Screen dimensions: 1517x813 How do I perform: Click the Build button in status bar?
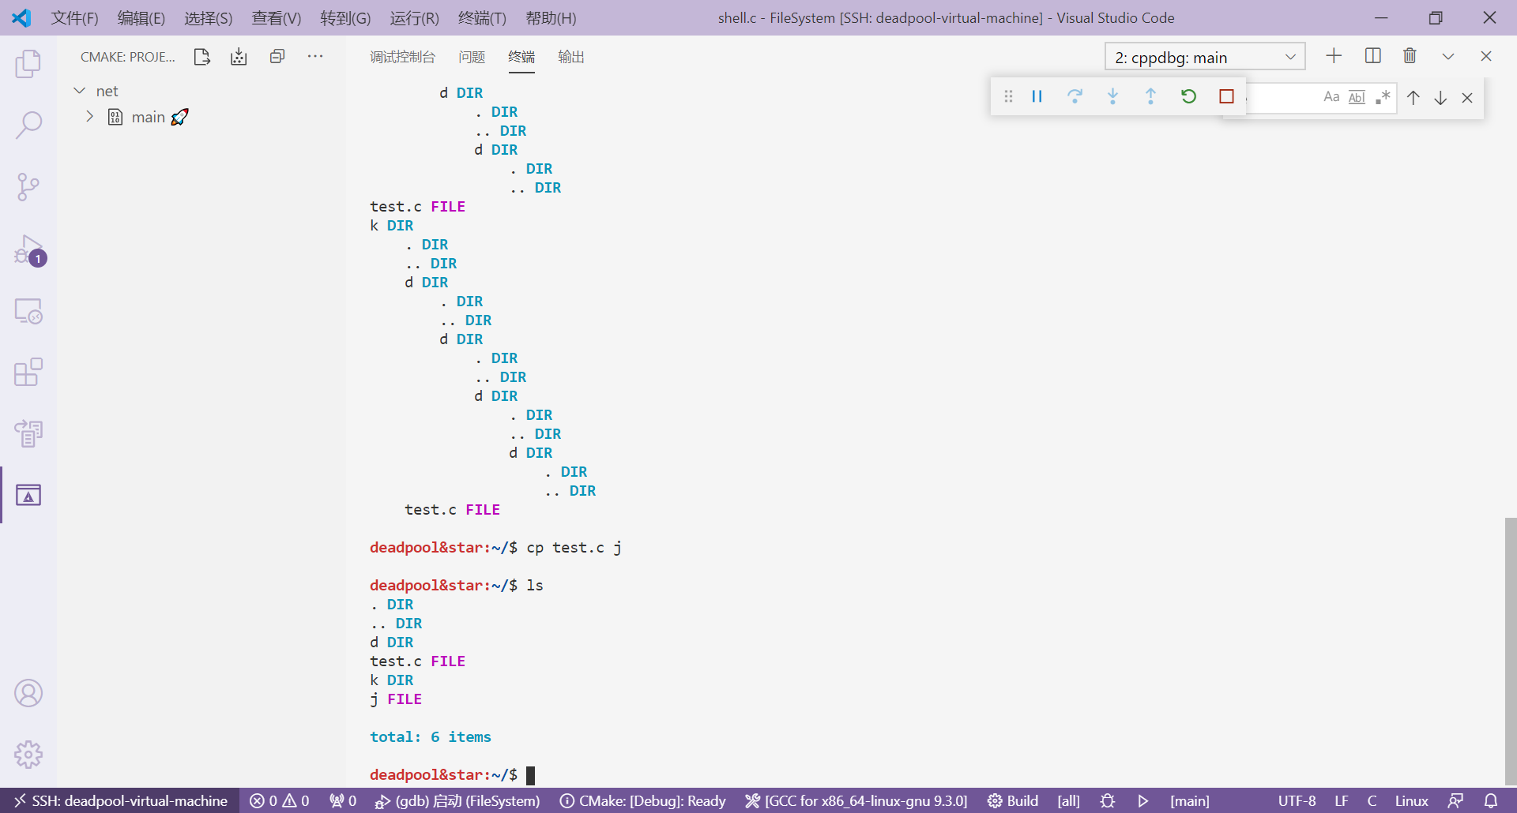pos(1013,800)
